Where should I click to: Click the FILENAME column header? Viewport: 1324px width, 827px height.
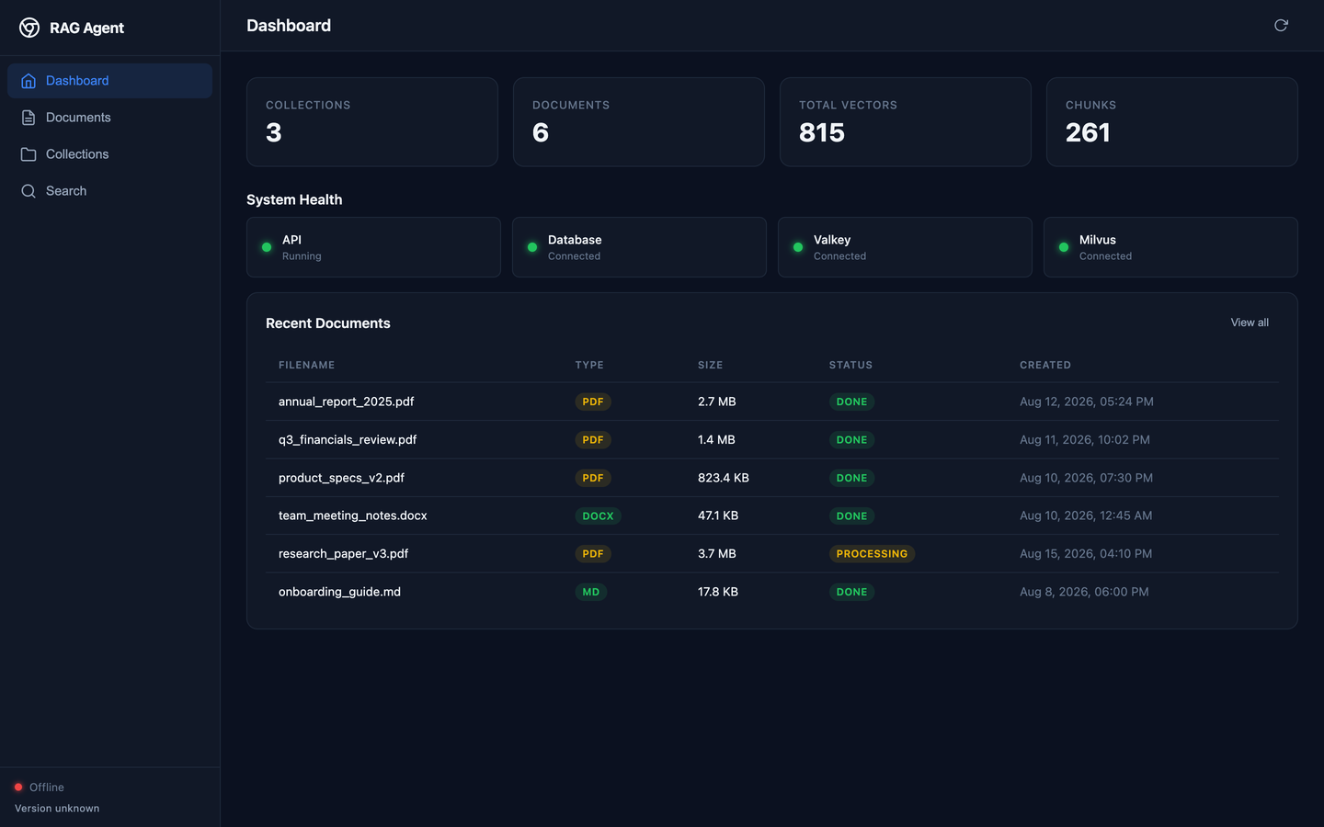[306, 365]
